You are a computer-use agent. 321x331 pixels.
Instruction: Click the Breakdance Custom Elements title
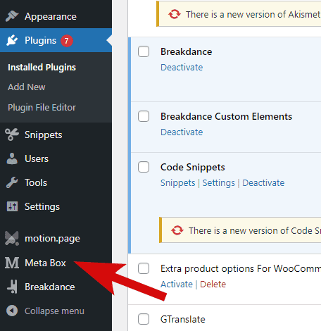tap(226, 116)
